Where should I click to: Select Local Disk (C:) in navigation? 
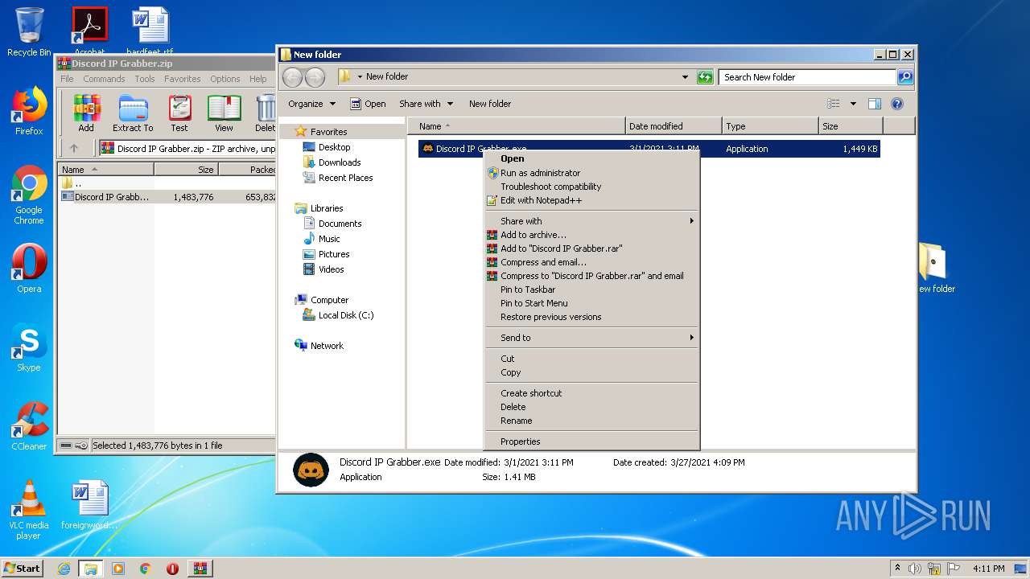pyautogui.click(x=338, y=315)
